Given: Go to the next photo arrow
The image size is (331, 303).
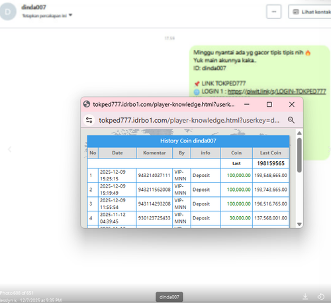Looking at the screenshot, I should (329, 150).
